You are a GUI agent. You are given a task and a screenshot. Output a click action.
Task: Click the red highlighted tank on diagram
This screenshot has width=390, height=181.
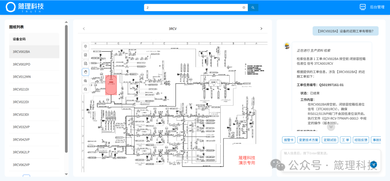click(x=111, y=85)
